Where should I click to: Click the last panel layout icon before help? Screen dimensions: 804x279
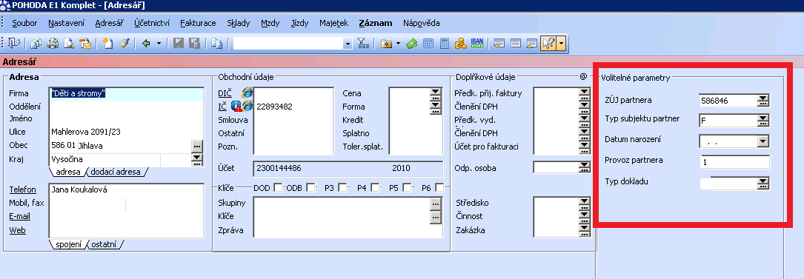[532, 44]
